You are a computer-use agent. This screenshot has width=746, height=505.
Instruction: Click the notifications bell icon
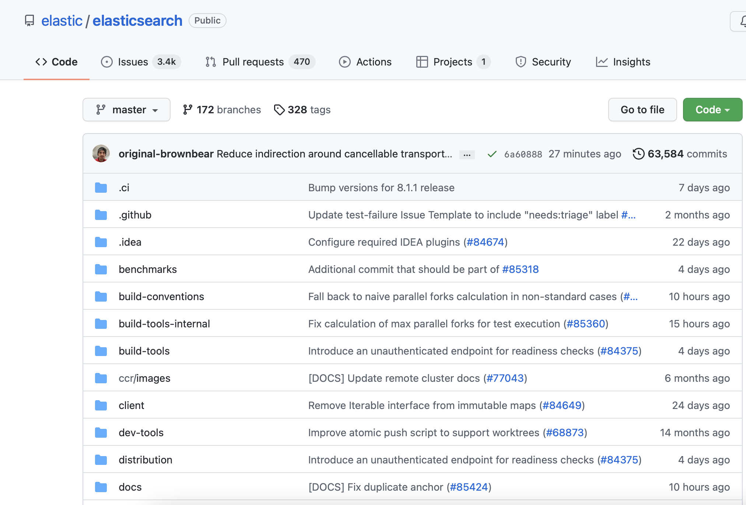pos(742,21)
